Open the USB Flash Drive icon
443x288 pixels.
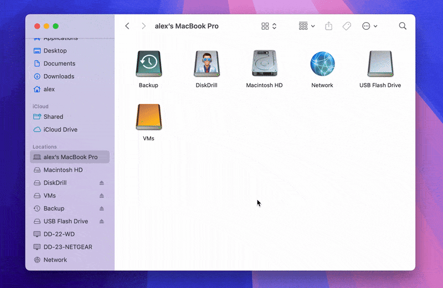click(380, 64)
